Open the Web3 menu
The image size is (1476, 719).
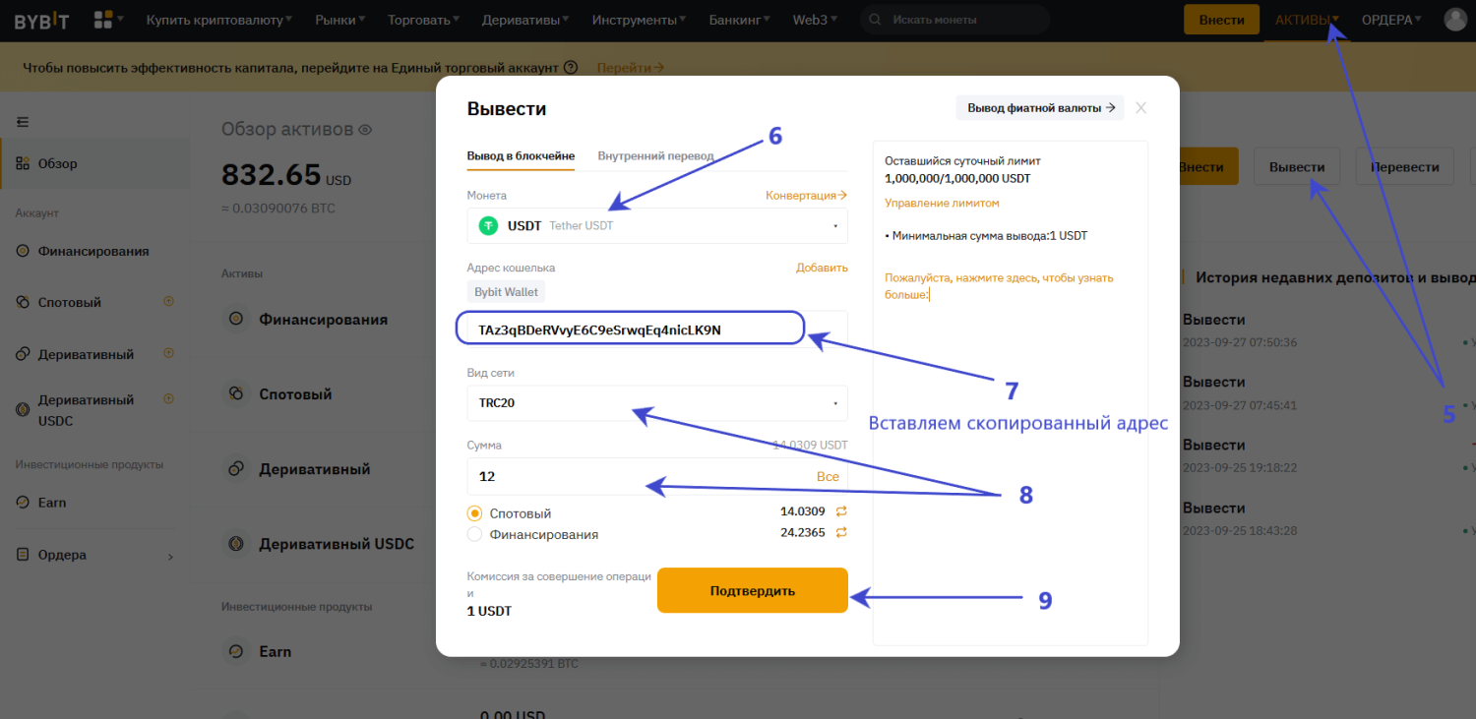pyautogui.click(x=817, y=20)
